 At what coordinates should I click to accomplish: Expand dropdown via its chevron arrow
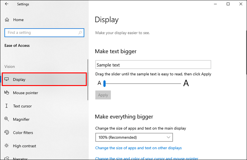click(168, 137)
